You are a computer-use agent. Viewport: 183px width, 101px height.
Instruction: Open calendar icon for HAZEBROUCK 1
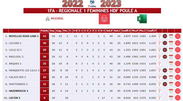(171, 91)
